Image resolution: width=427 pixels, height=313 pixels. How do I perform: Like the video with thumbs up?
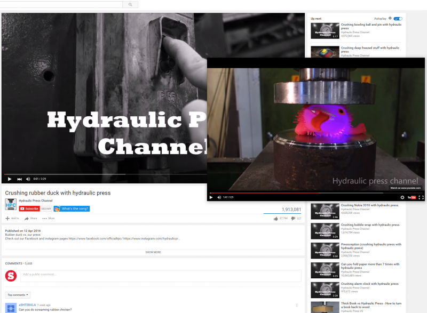(276, 218)
